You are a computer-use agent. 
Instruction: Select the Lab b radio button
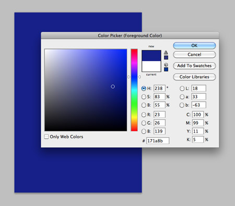pos(182,105)
